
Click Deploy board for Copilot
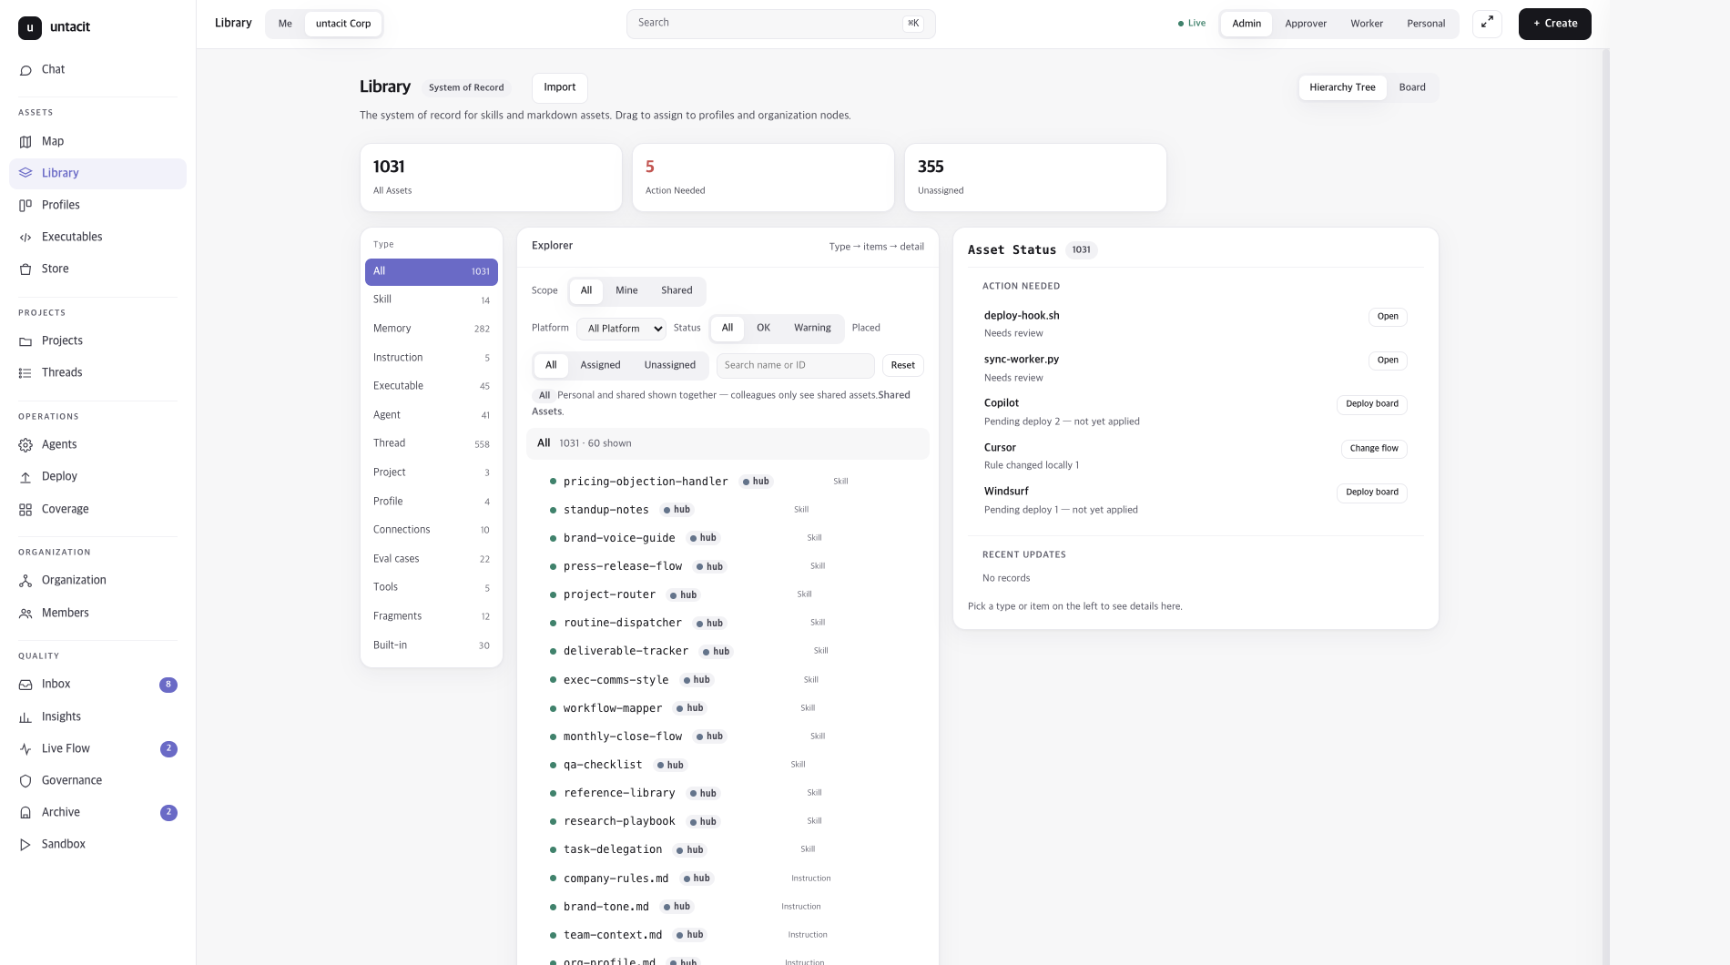coord(1372,404)
